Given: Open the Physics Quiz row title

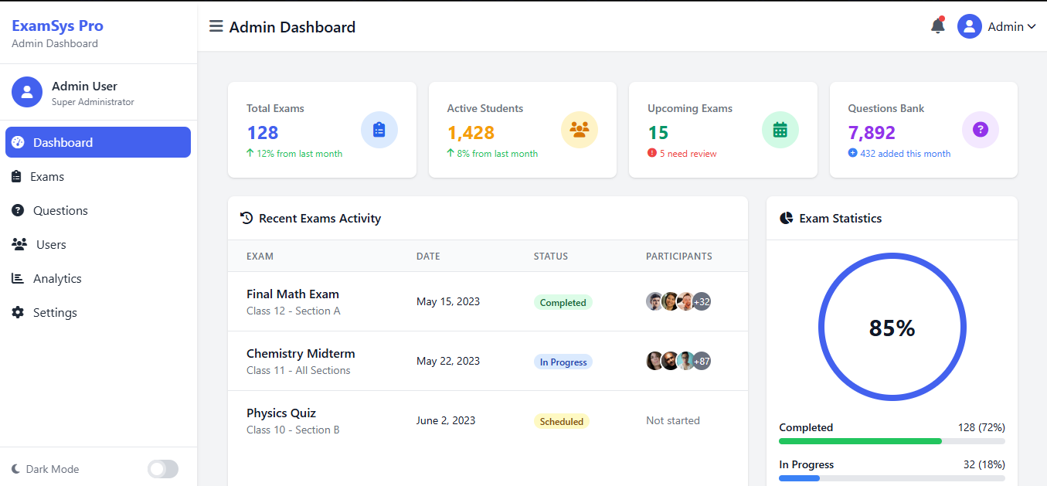Looking at the screenshot, I should point(281,413).
